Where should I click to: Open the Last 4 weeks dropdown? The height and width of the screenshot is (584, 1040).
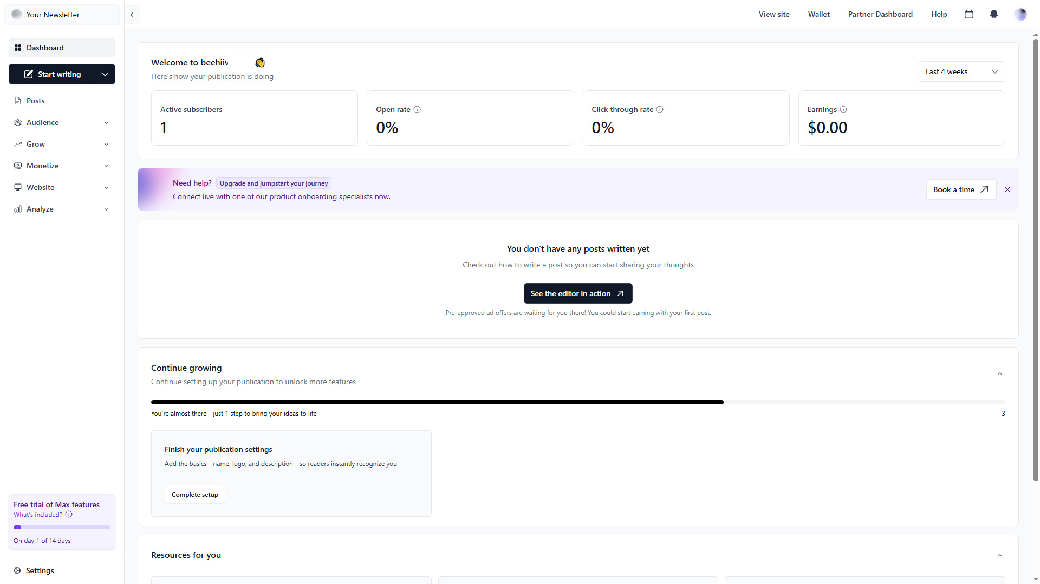tap(961, 72)
